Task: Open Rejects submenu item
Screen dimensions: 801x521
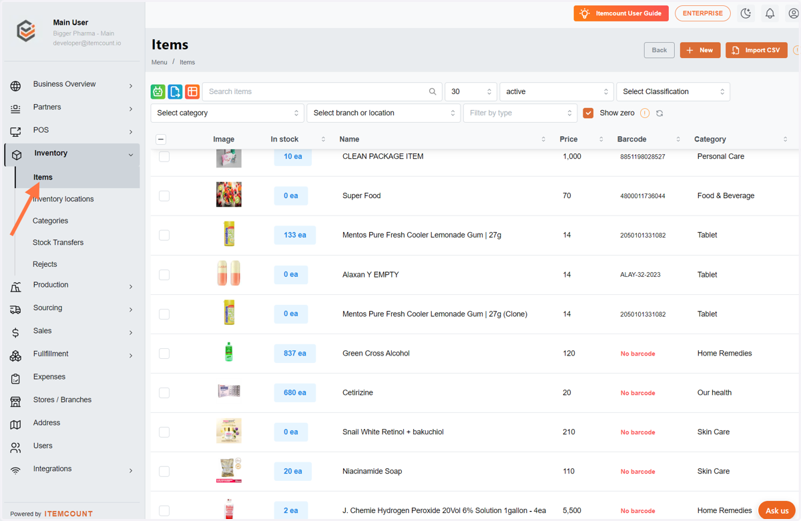Action: click(45, 264)
